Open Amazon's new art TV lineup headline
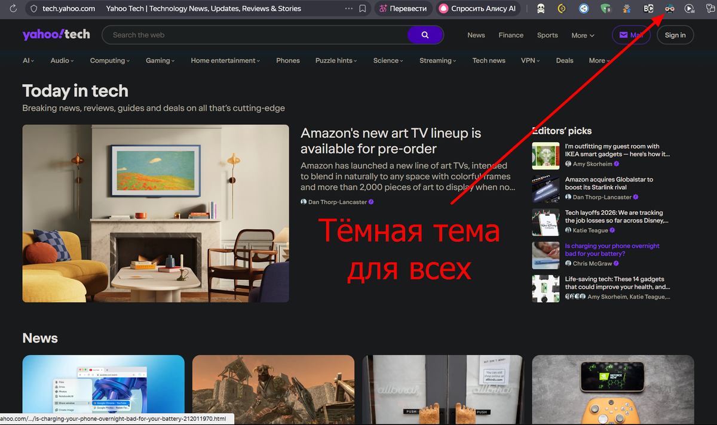The height and width of the screenshot is (425, 717). 391,141
